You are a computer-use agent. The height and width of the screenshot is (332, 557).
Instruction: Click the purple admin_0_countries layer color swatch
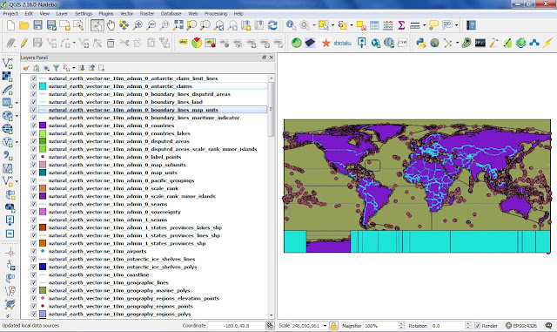43,125
